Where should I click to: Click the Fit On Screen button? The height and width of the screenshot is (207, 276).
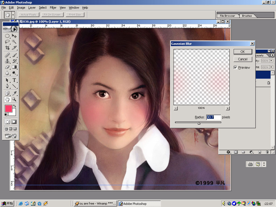pos(52,15)
